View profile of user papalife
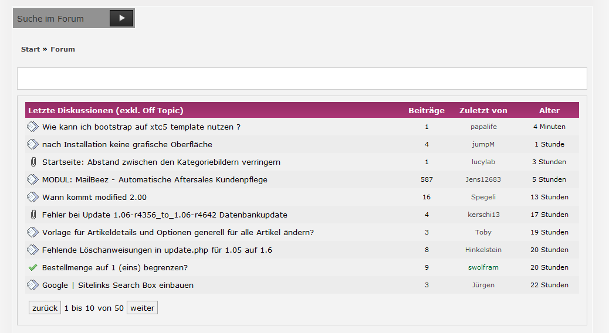This screenshot has width=609, height=333. (x=483, y=127)
